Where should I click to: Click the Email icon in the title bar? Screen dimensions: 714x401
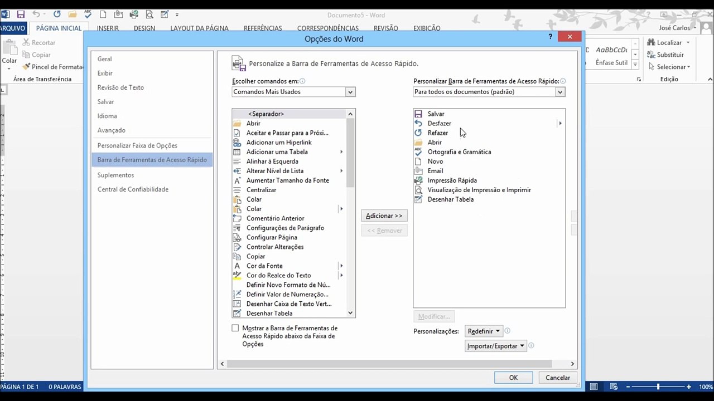pyautogui.click(x=118, y=14)
